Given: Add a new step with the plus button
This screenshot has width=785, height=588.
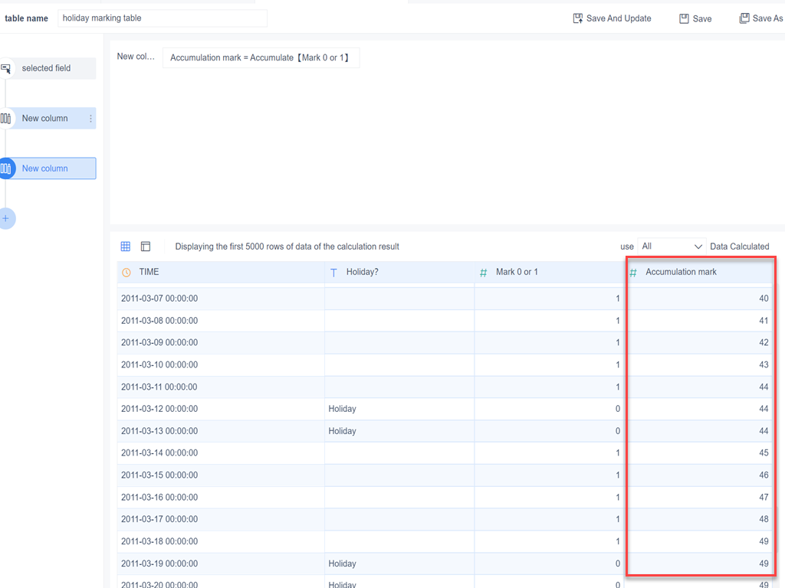Looking at the screenshot, I should pyautogui.click(x=6, y=218).
